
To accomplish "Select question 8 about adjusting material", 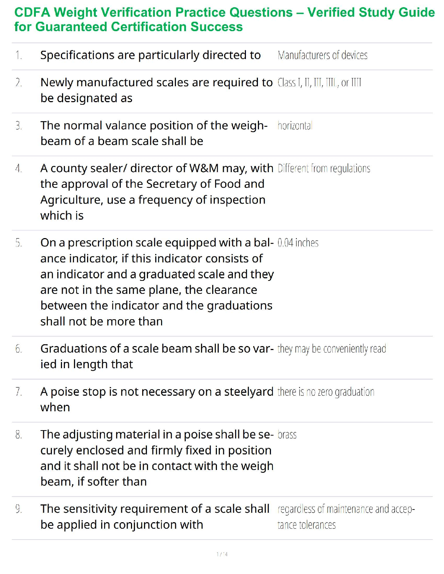I will [157, 458].
